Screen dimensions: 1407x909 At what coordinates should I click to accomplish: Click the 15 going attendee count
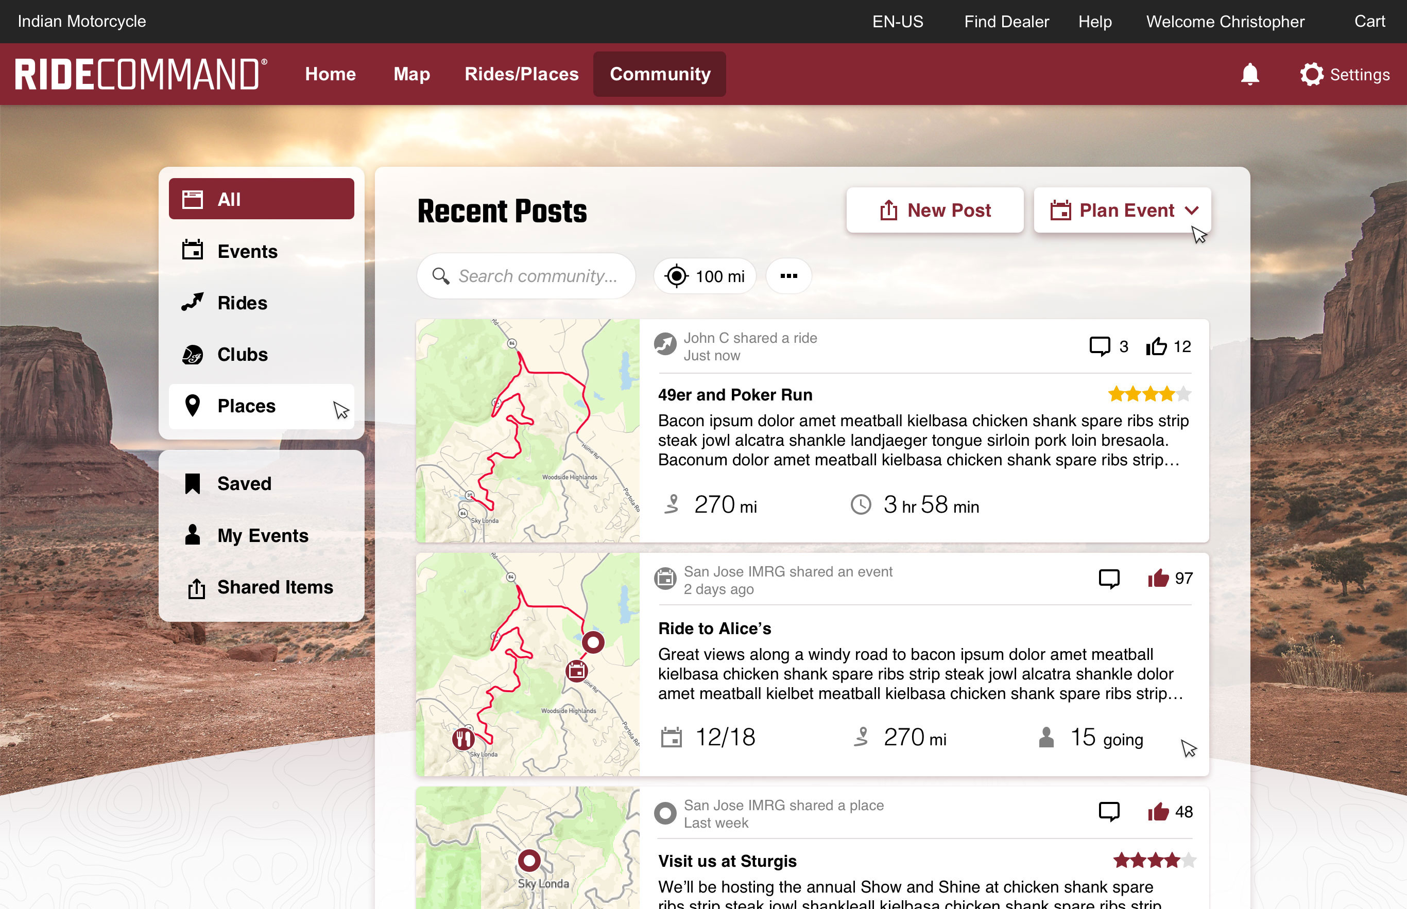tap(1107, 738)
